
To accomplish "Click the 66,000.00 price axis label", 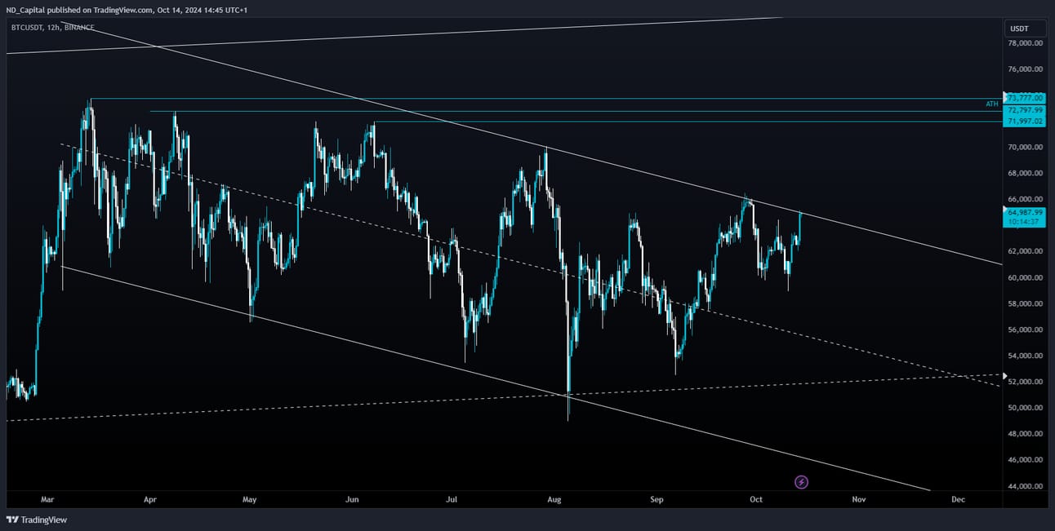I will click(x=1026, y=200).
